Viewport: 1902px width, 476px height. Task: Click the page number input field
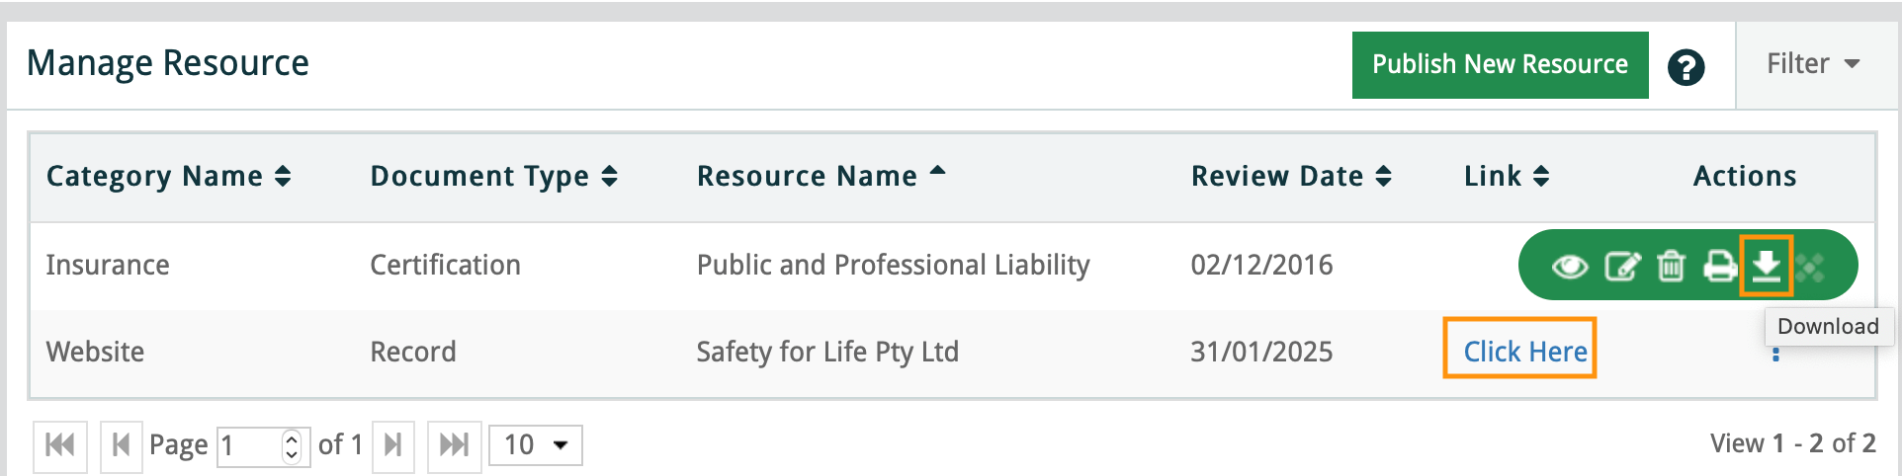pos(250,445)
